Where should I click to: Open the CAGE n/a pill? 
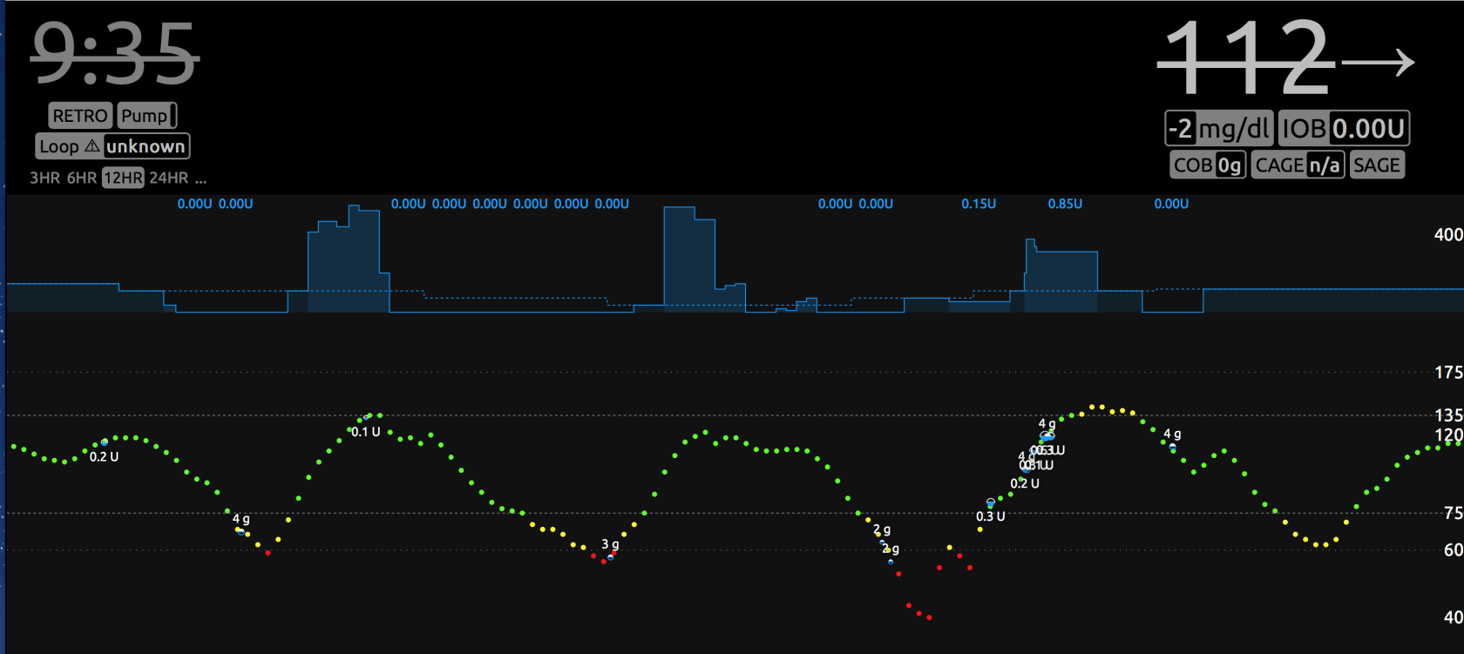pos(1298,165)
